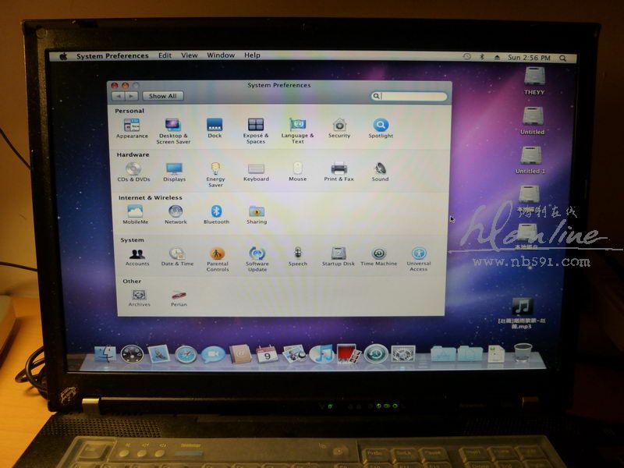Open the THEYY drive on desktop

point(534,77)
